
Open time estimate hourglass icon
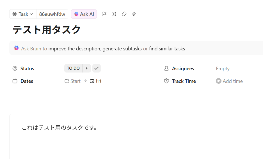click(114, 14)
